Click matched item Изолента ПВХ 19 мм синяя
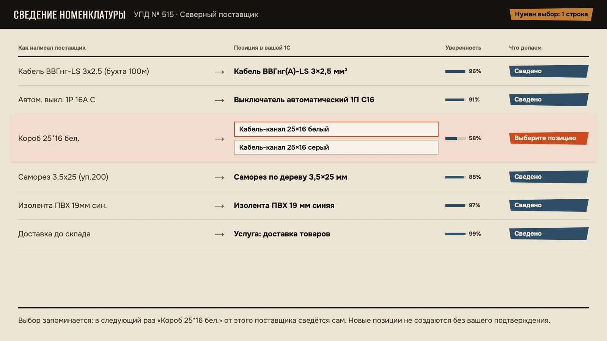The image size is (607, 341). pyautogui.click(x=284, y=205)
